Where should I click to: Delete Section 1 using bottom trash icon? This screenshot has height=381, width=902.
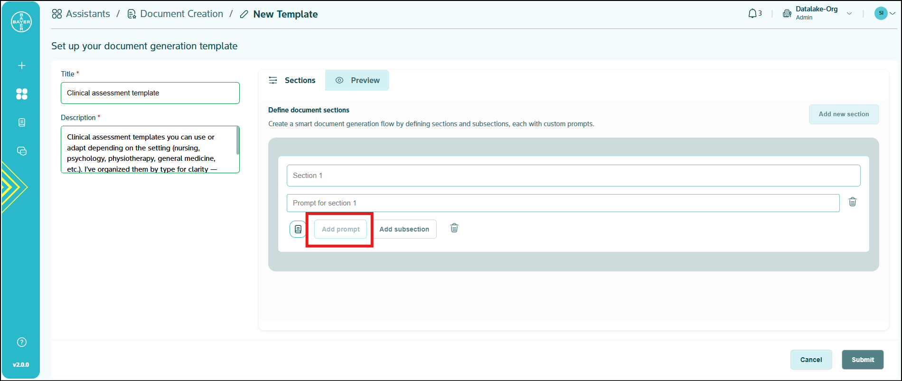tap(454, 228)
